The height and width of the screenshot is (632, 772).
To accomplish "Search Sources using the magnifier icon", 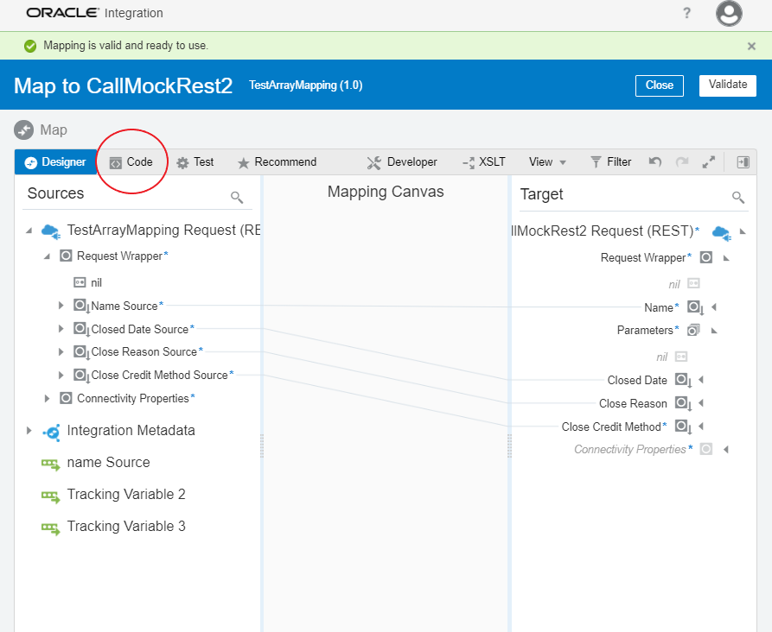I will [237, 198].
